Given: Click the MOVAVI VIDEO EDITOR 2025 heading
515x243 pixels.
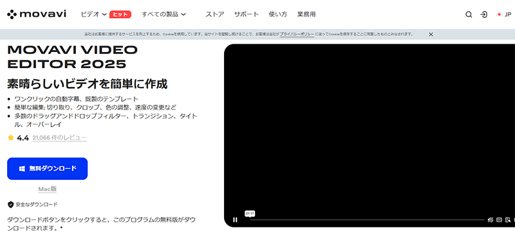Looking at the screenshot, I should [x=72, y=57].
